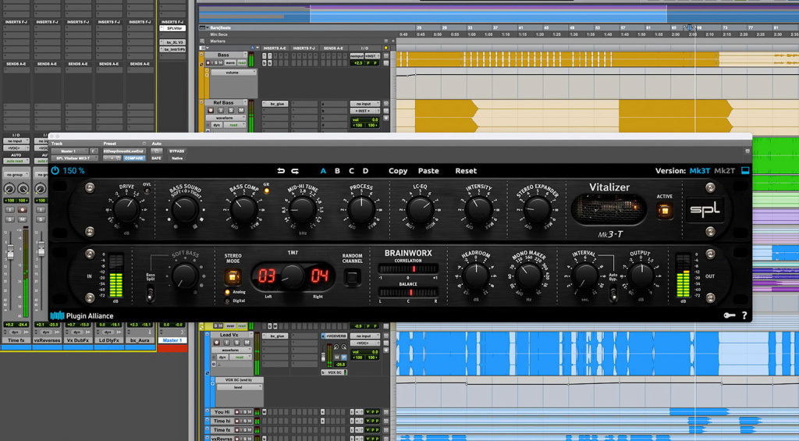Click the SPL logo badge
Viewport: 799px width, 441px height.
tap(705, 209)
